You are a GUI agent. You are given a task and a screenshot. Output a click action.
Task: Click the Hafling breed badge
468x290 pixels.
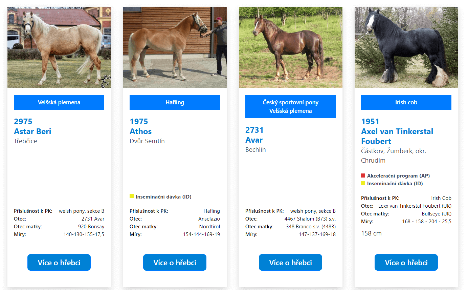click(175, 102)
